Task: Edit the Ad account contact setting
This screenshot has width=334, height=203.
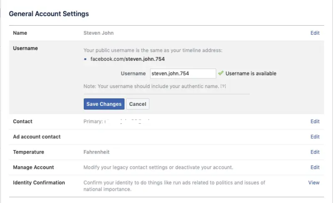Action: (315, 137)
